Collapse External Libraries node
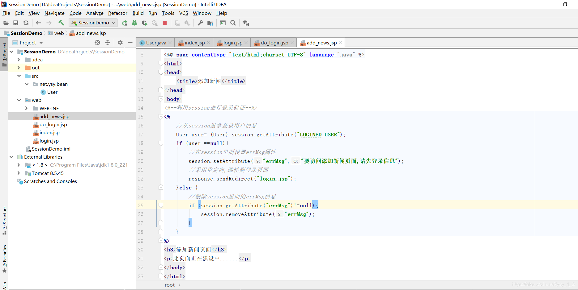Viewport: 578px width, 290px height. click(11, 157)
